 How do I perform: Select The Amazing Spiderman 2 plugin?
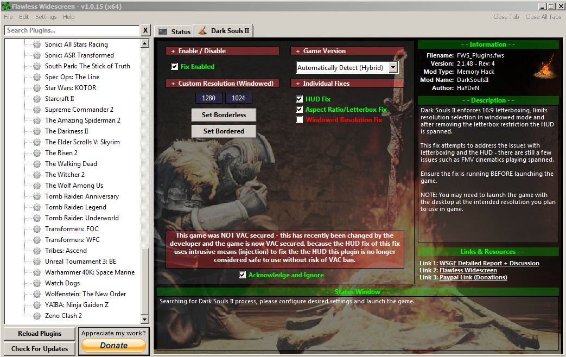coord(82,120)
